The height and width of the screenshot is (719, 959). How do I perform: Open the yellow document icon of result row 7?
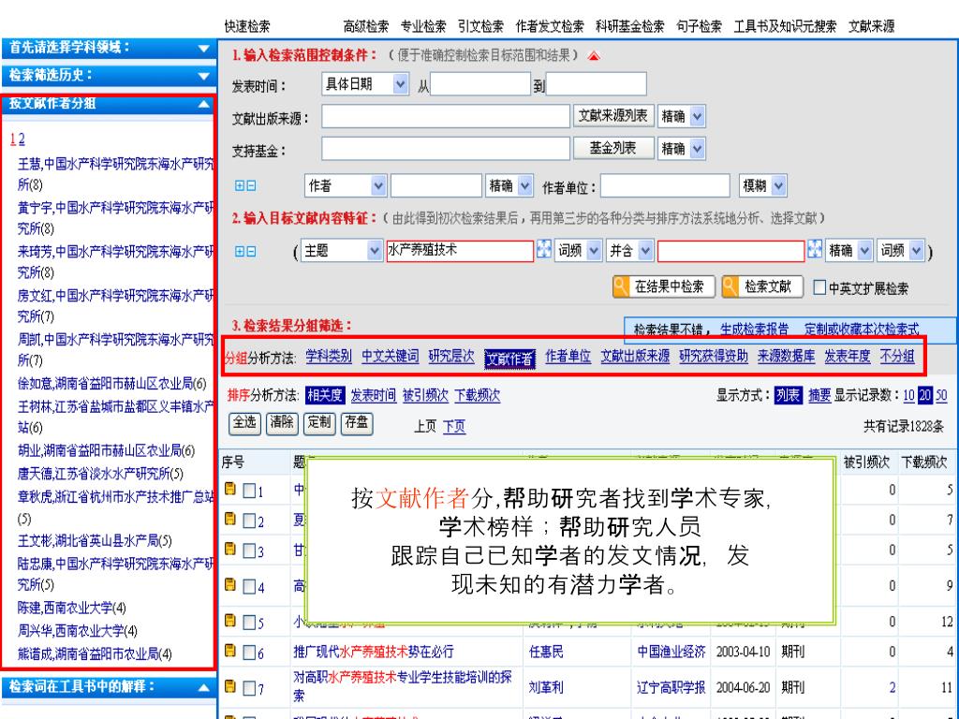point(230,686)
